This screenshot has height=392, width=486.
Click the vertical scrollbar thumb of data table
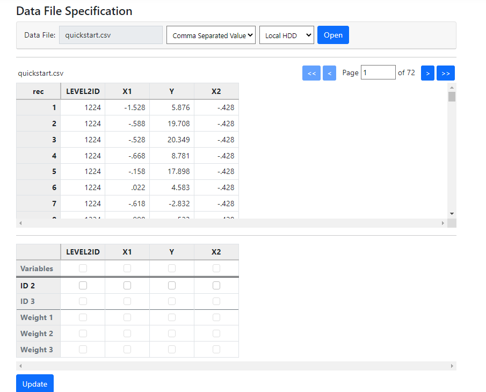pyautogui.click(x=452, y=97)
